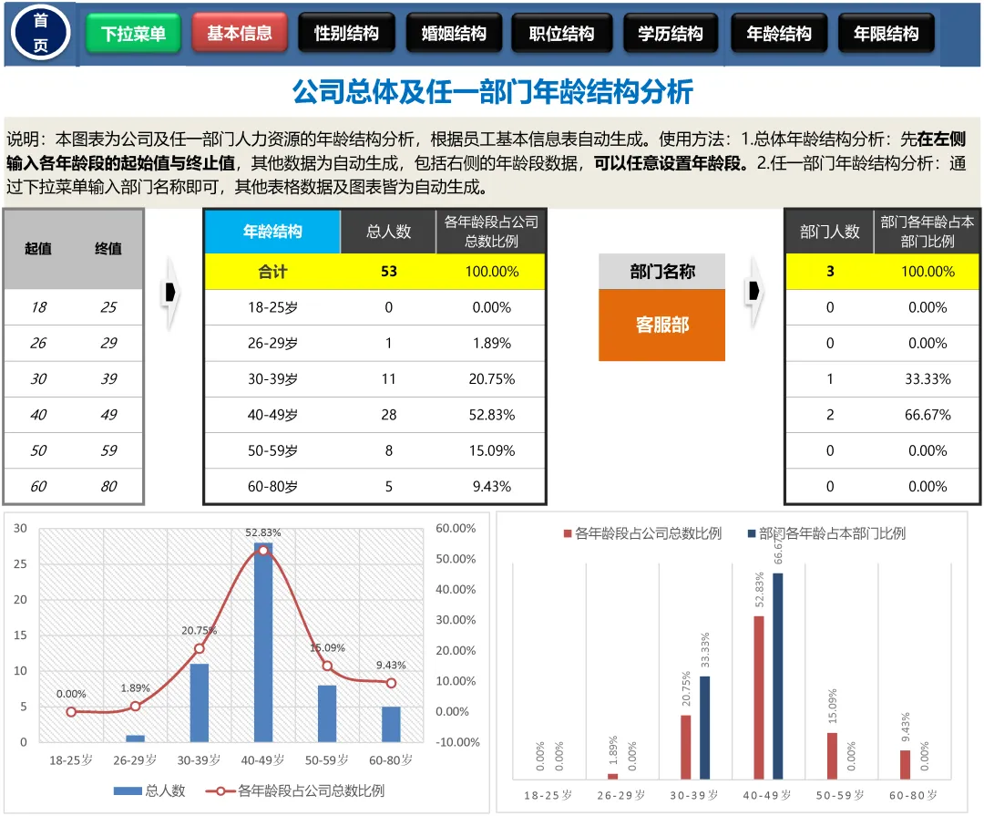Click the red 基本信息 button
Image resolution: width=984 pixels, height=816 pixels.
[x=240, y=33]
